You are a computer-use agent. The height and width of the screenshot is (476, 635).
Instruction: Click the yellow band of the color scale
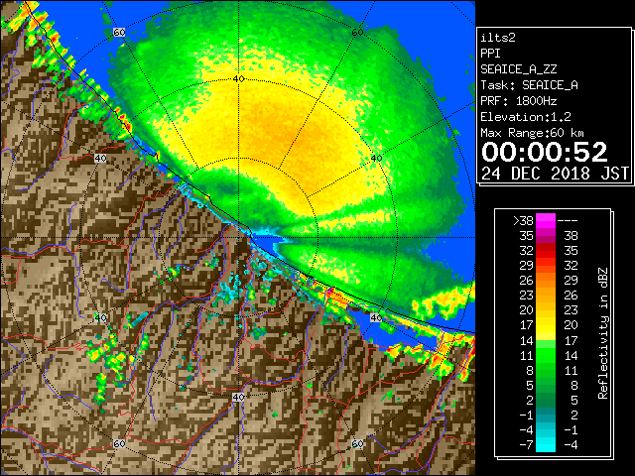click(x=546, y=326)
